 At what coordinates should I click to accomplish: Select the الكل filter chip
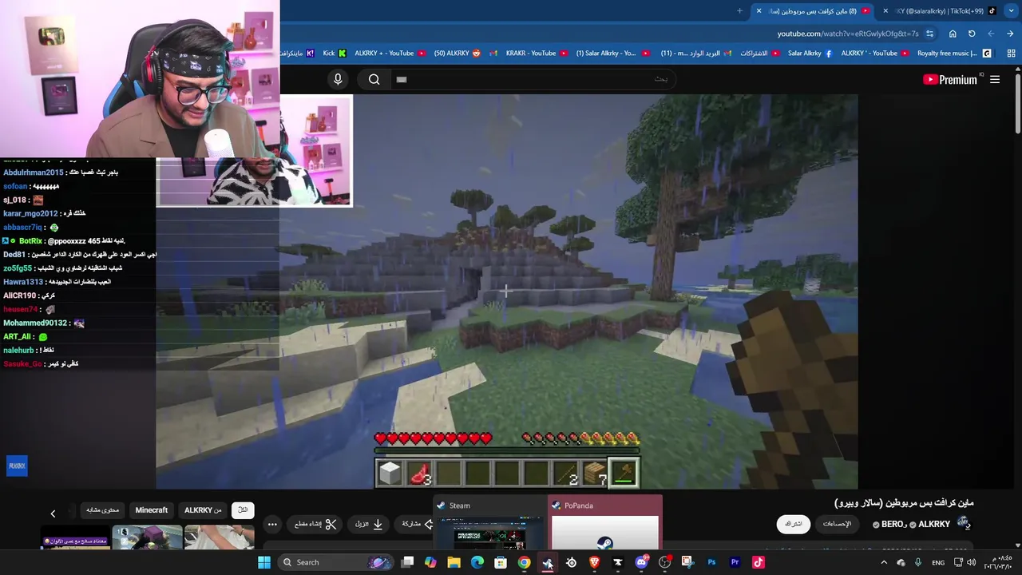click(x=243, y=510)
